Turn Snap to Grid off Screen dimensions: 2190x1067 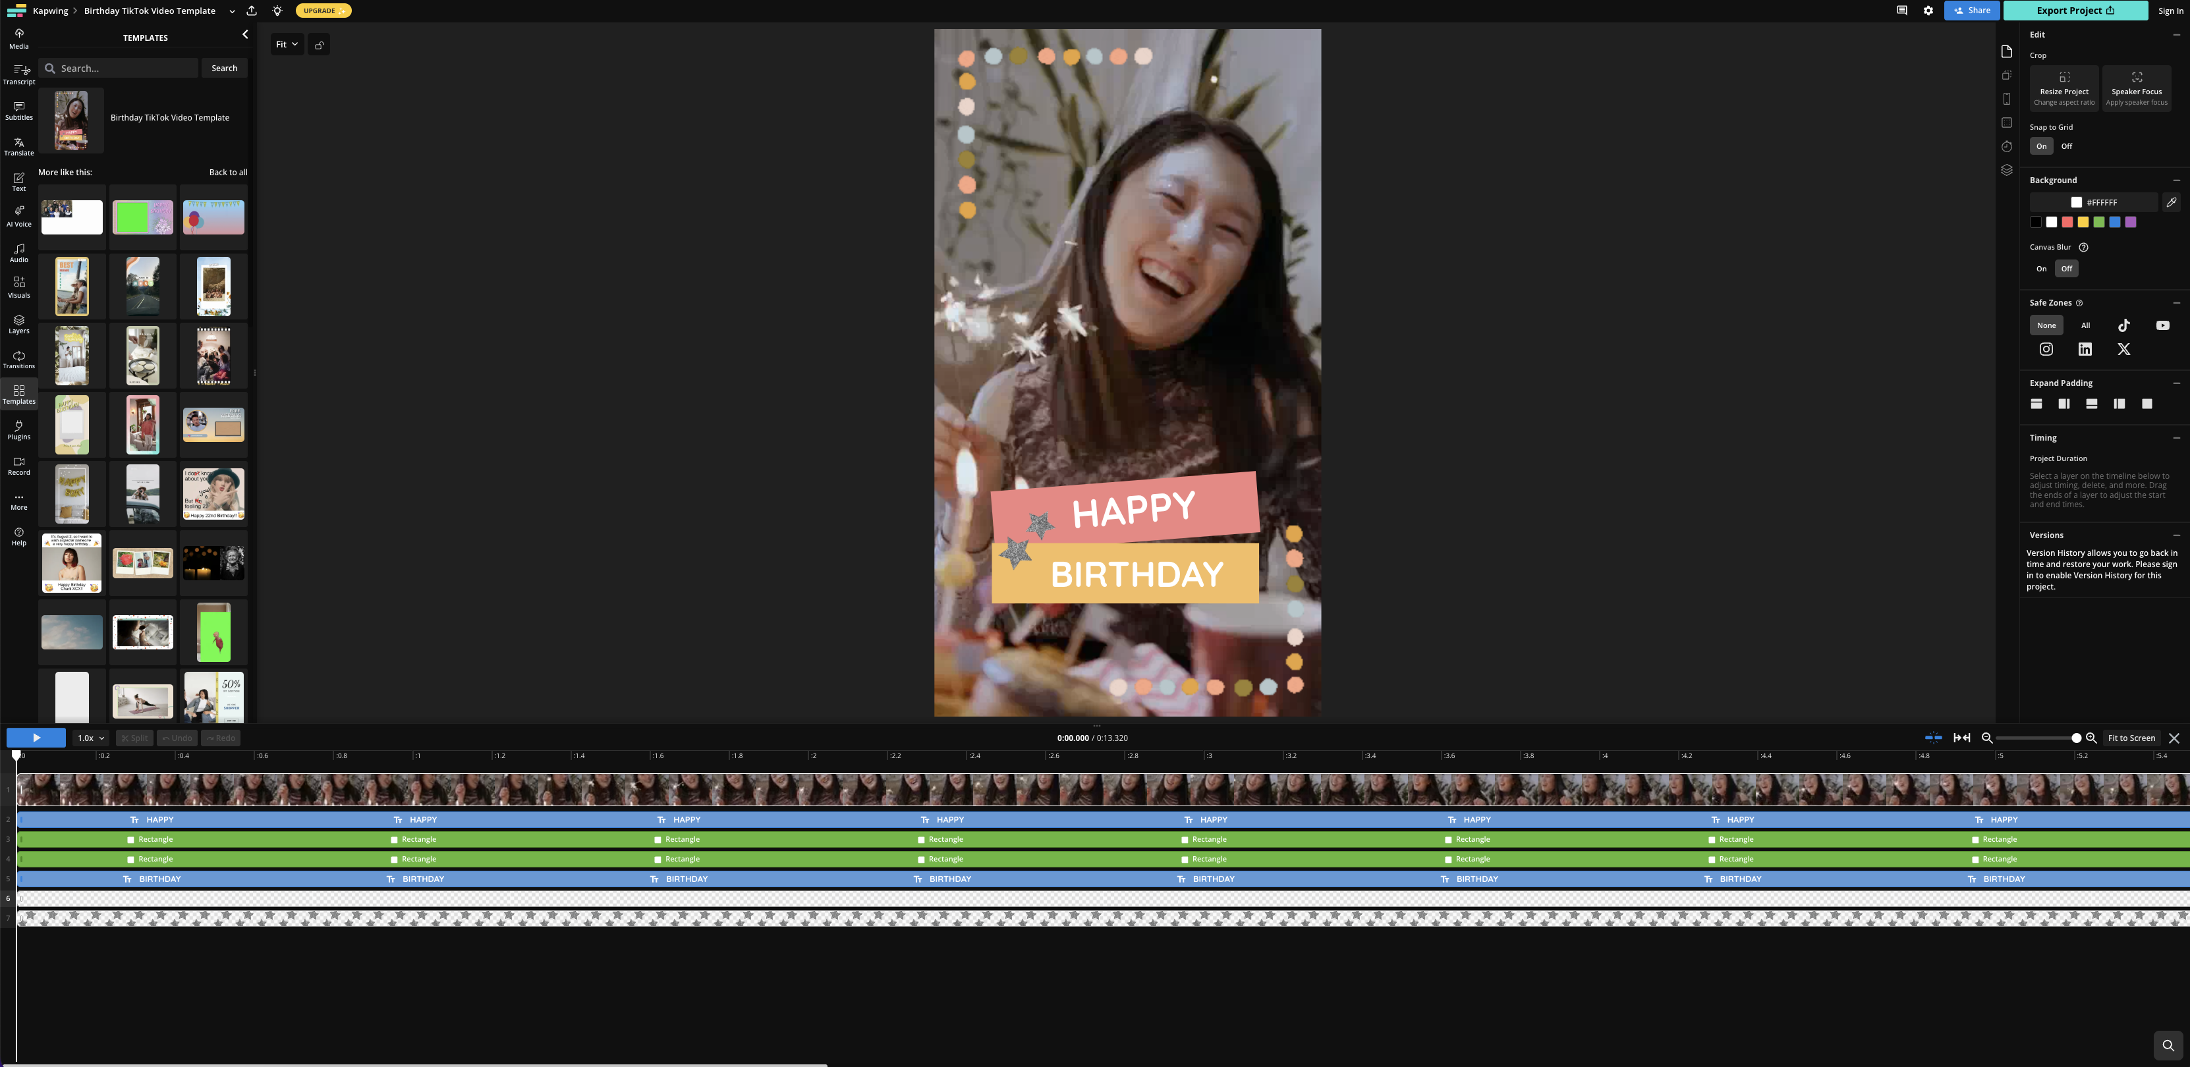click(x=2067, y=146)
